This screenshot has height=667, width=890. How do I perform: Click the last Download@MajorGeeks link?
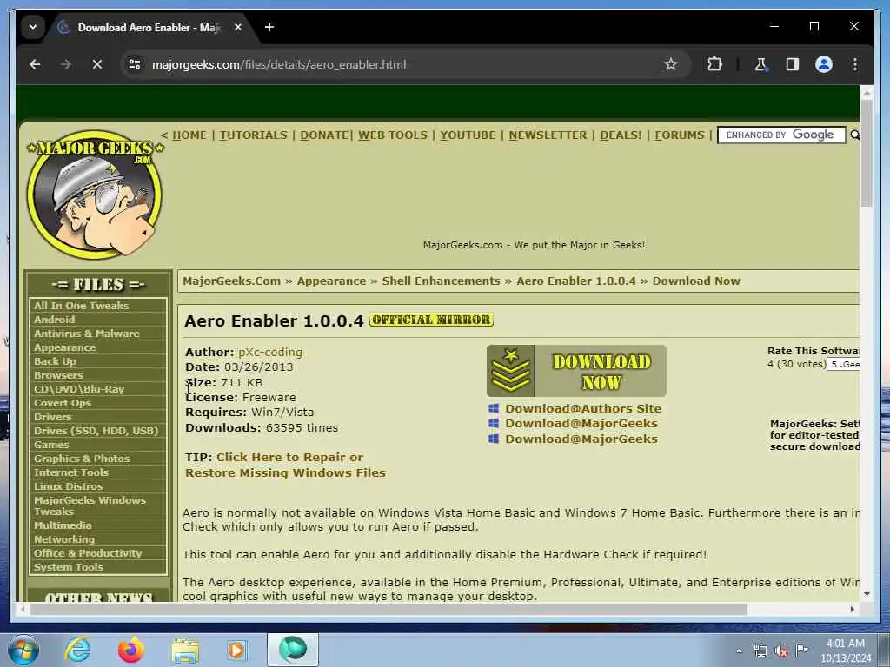pos(581,439)
